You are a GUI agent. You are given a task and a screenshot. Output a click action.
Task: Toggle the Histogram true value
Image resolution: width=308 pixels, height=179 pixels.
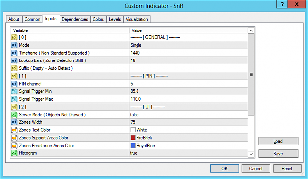pos(188,153)
